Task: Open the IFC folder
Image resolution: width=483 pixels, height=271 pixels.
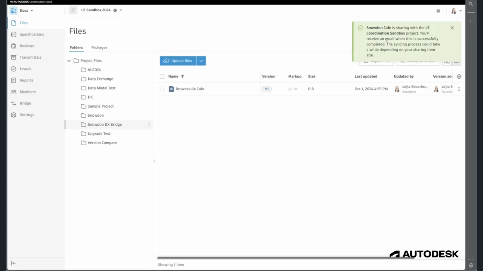Action: 91,97
